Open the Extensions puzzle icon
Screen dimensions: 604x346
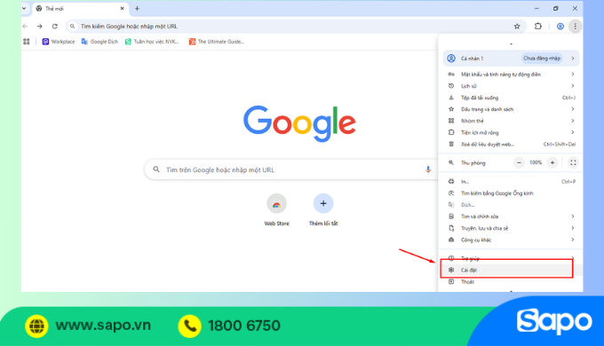[538, 26]
